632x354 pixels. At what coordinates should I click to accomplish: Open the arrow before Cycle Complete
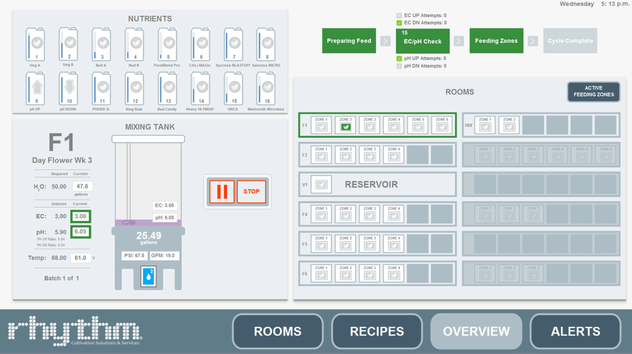click(533, 41)
